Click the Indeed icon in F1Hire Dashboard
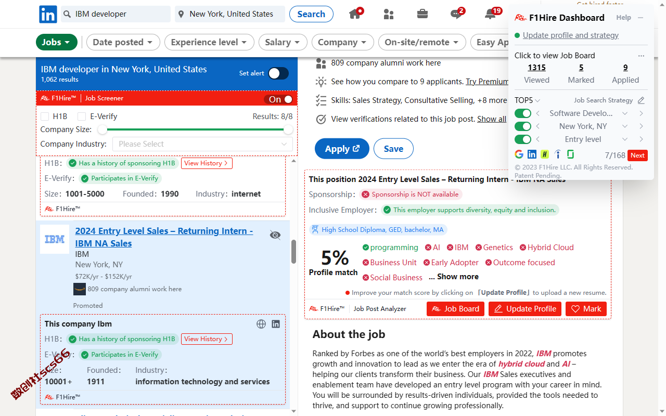Viewport: 666px width, 416px height. click(x=558, y=154)
